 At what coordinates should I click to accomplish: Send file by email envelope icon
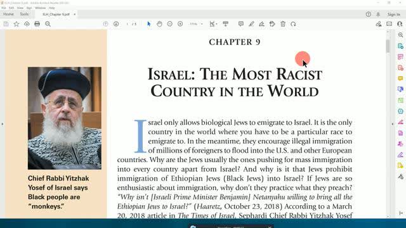coord(389,24)
